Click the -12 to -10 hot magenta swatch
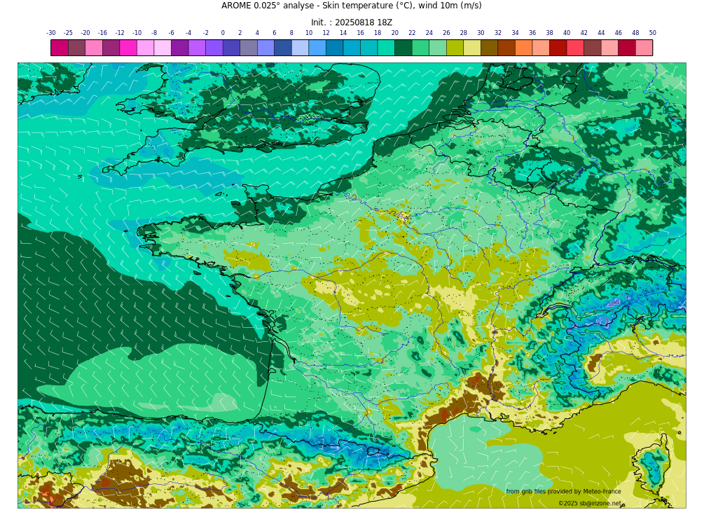 [x=128, y=48]
